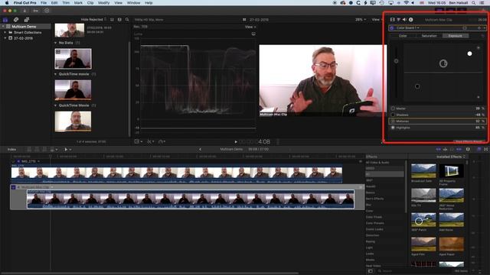Switch to the Exposure tab

tap(456, 36)
